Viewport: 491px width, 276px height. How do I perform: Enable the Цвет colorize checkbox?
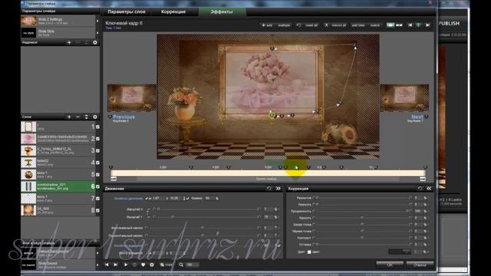pos(309,251)
